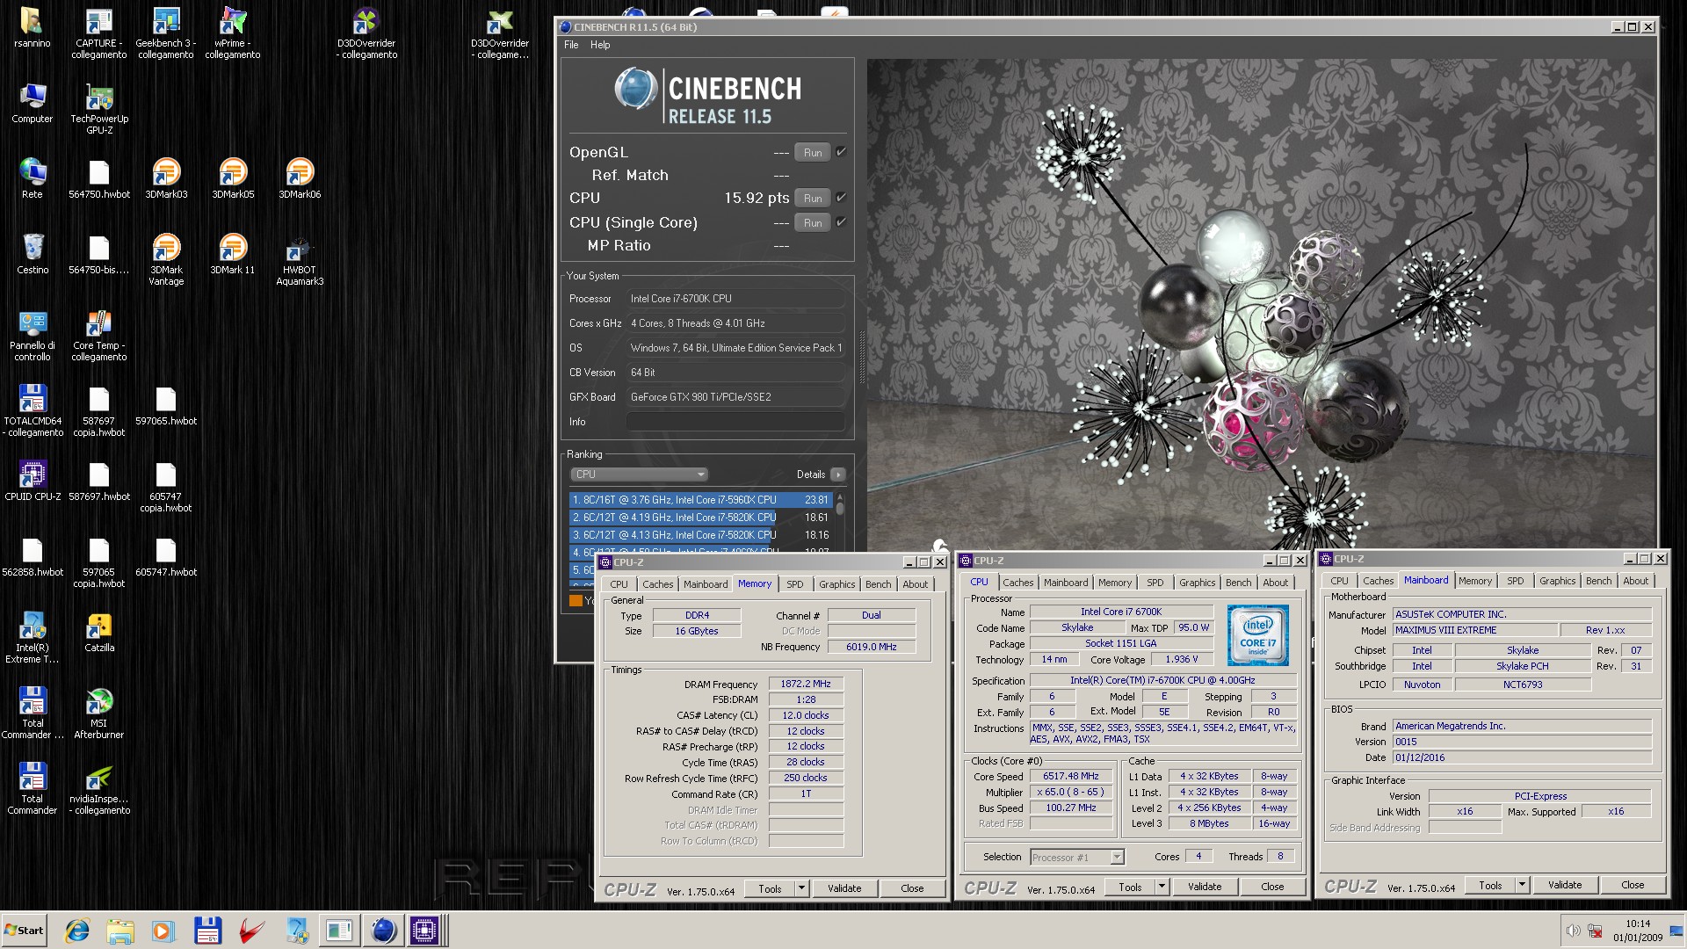Viewport: 1687px width, 949px height.
Task: Open the wPrime desktop shortcut
Action: pyautogui.click(x=233, y=33)
